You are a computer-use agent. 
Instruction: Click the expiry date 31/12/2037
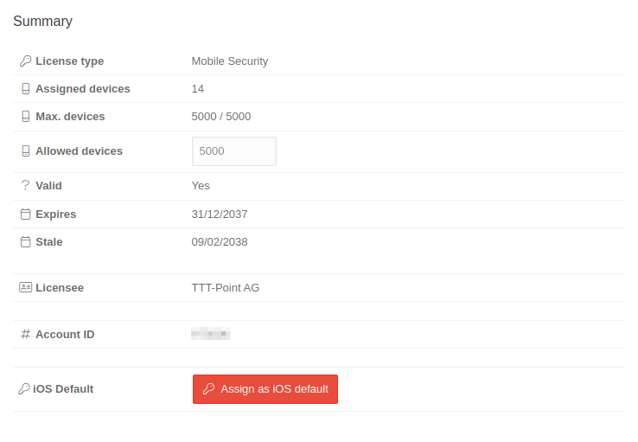pos(220,215)
